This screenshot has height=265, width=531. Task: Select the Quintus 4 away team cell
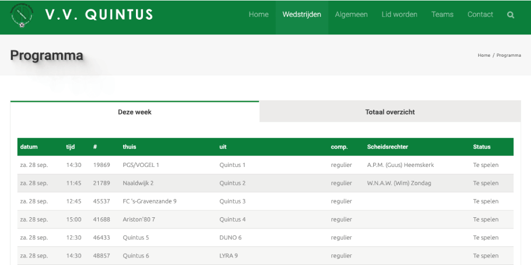[233, 219]
